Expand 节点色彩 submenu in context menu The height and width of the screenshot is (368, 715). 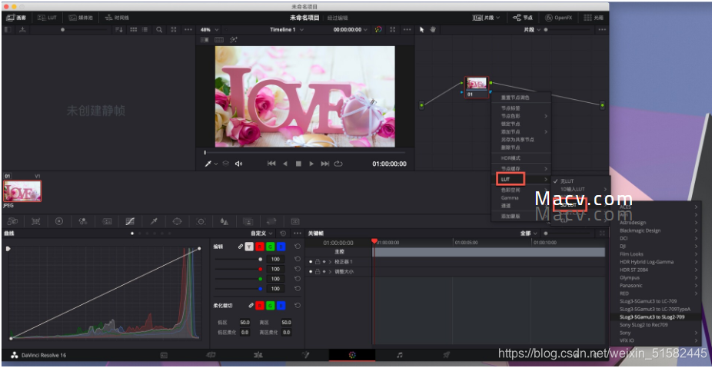tap(522, 116)
